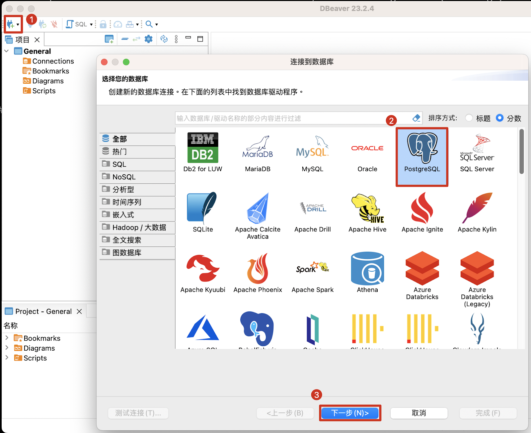
Task: Clear the filter with the eraser icon
Action: (x=416, y=118)
